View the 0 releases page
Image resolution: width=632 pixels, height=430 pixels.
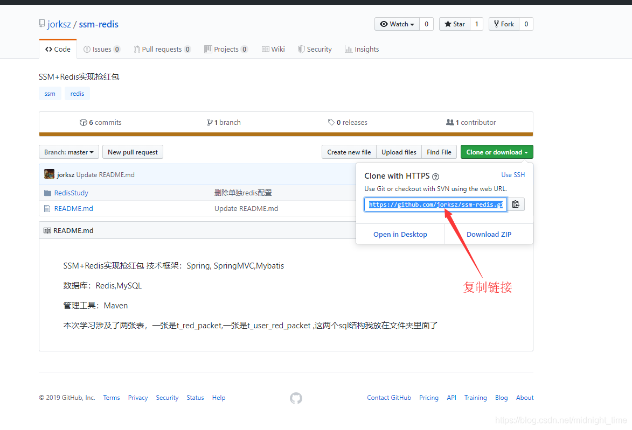pyautogui.click(x=348, y=122)
